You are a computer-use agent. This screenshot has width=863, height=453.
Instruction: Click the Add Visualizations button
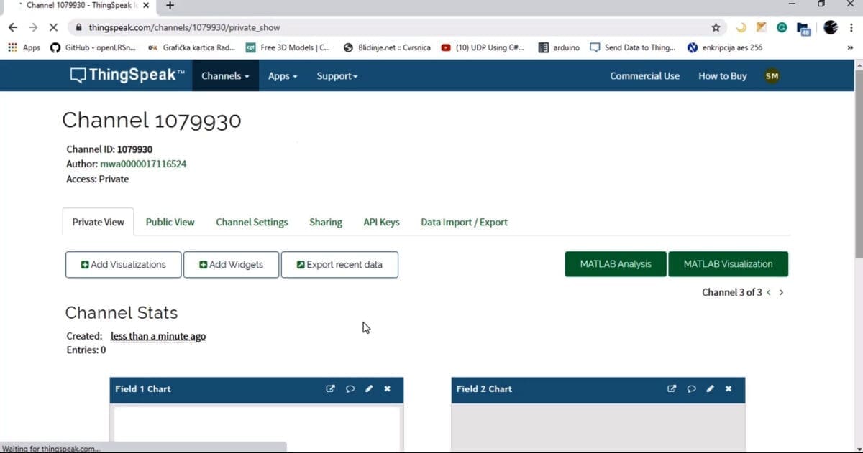(123, 265)
